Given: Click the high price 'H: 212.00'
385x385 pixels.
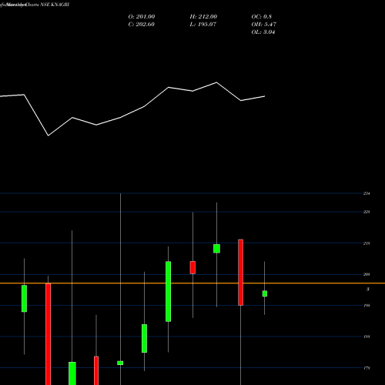Looking at the screenshot, I should (x=203, y=17).
